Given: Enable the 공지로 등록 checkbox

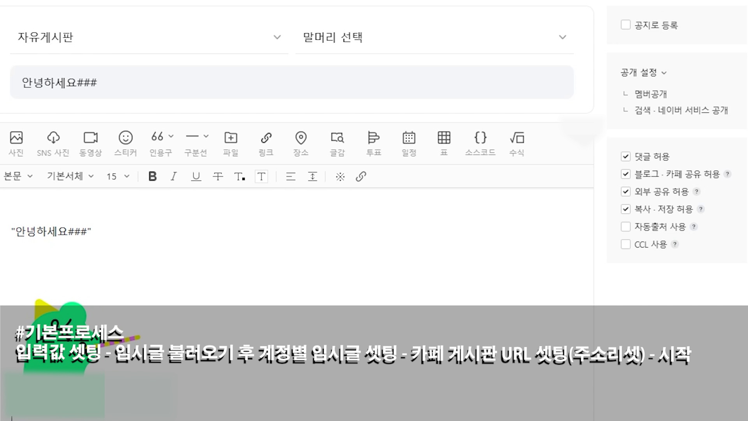Looking at the screenshot, I should click(626, 25).
